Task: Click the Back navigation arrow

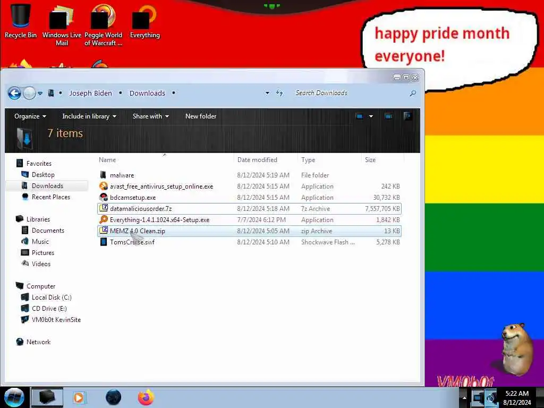Action: click(14, 93)
